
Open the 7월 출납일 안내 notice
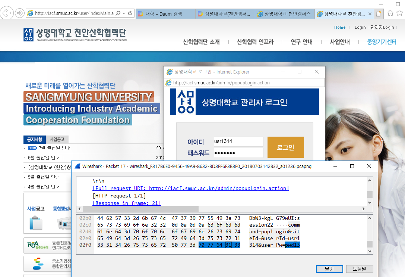[55, 148]
